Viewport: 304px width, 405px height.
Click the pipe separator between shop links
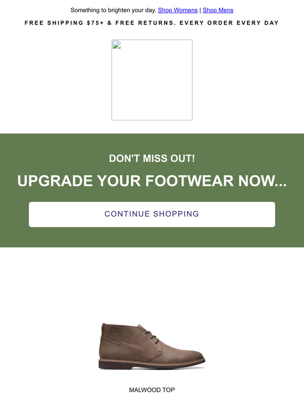click(x=200, y=10)
